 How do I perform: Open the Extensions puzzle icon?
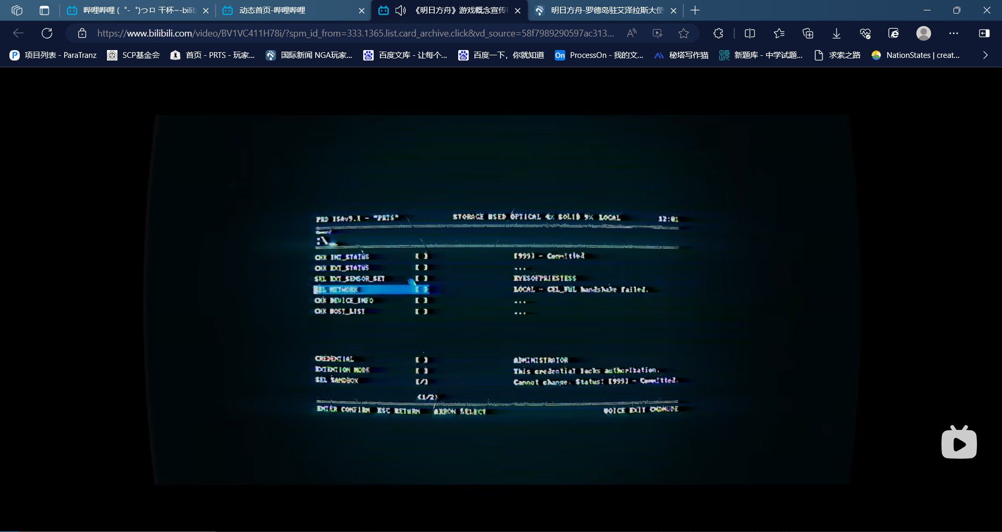coord(718,33)
